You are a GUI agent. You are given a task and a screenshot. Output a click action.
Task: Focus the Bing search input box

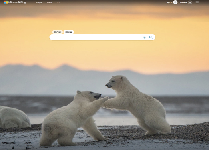pyautogui.click(x=96, y=37)
